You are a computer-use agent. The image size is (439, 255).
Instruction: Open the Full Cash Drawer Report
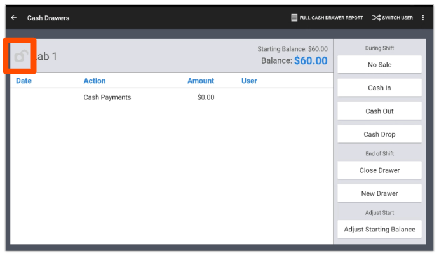tap(327, 18)
